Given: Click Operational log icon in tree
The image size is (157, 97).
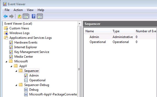Looking at the screenshot, I should click(x=26, y=80).
